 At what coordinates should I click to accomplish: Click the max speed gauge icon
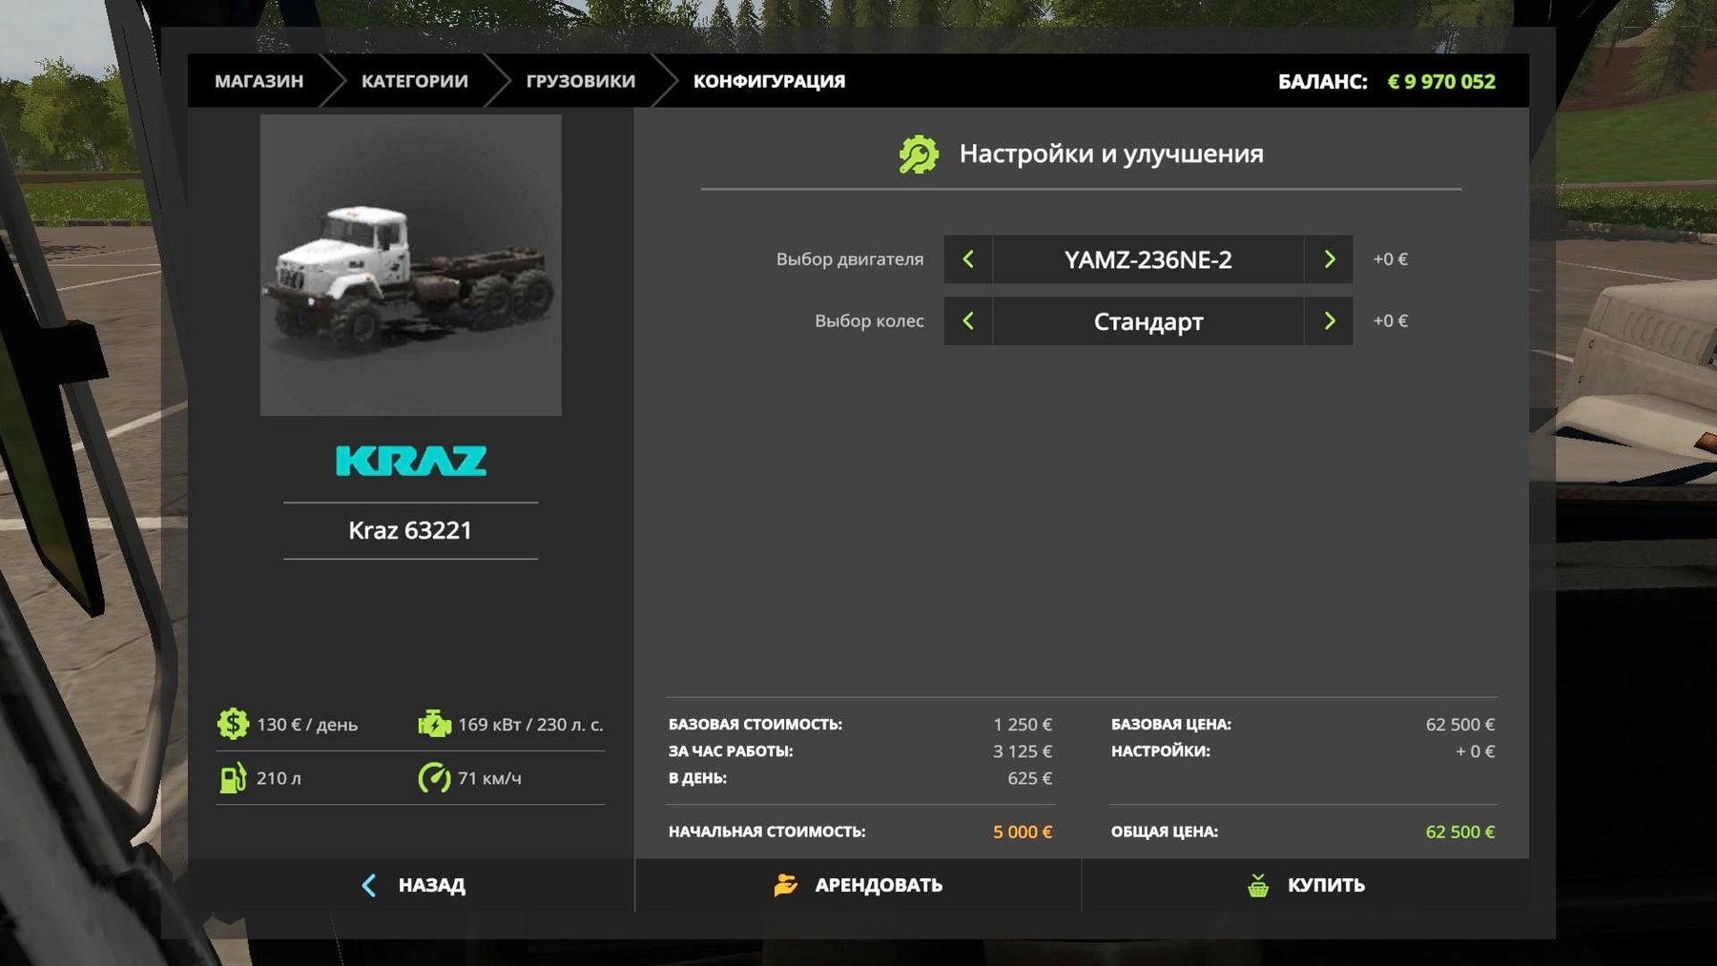tap(434, 778)
